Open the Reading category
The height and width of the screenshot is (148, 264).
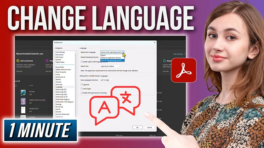pos(58,104)
